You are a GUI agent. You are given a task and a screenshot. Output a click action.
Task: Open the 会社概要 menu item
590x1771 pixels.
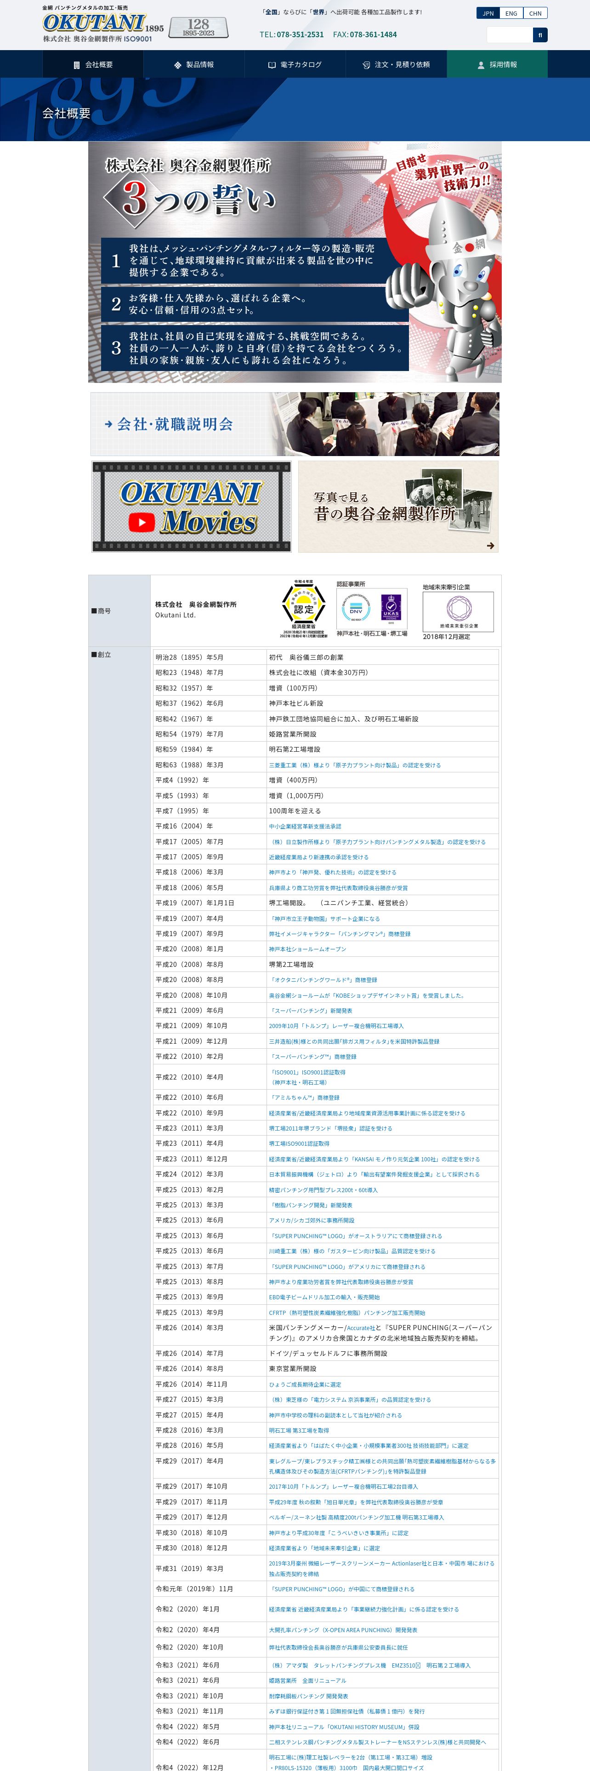click(x=93, y=65)
